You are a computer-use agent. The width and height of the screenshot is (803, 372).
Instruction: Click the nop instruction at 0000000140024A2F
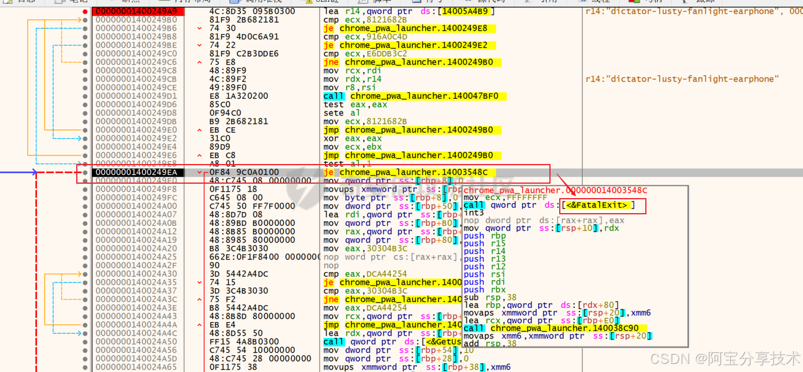331,265
